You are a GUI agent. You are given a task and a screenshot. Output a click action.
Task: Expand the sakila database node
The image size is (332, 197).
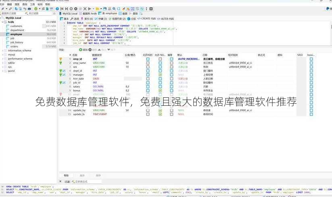point(3,63)
